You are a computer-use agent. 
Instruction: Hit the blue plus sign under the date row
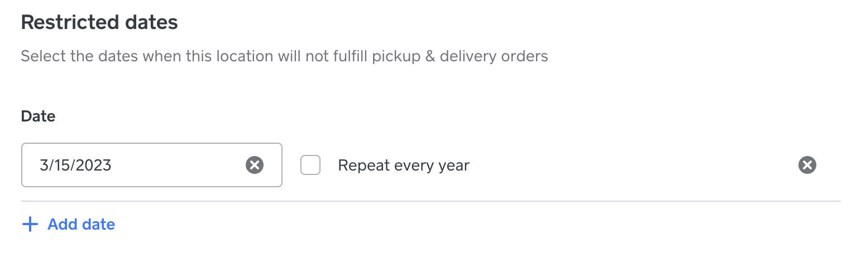pos(30,225)
